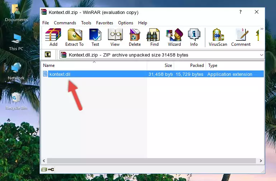Click the horizontal scrollbar track

tap(151, 161)
